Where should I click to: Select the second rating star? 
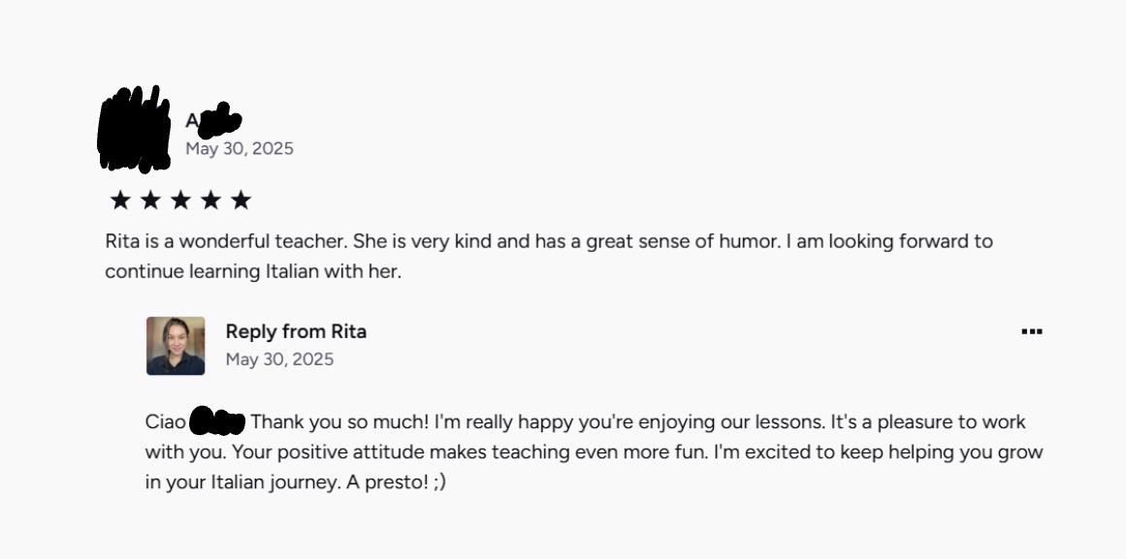click(150, 201)
